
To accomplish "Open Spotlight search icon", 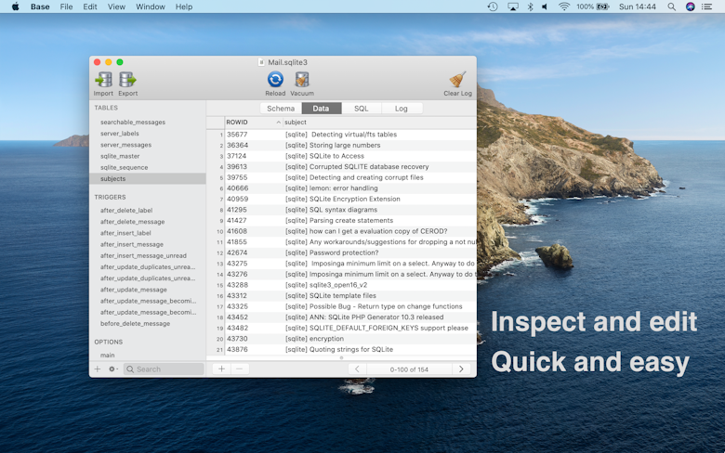I will pyautogui.click(x=671, y=6).
